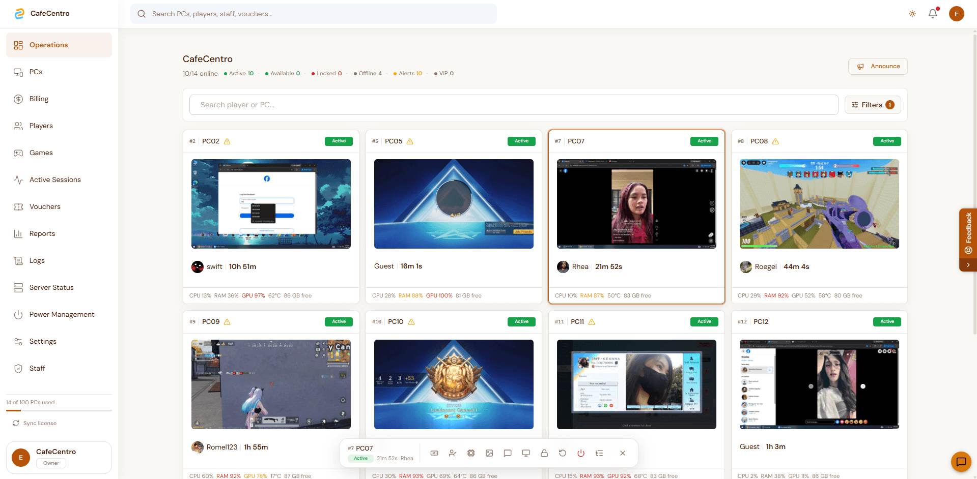The image size is (977, 479).
Task: Open Active Sessions page
Action: [59, 179]
